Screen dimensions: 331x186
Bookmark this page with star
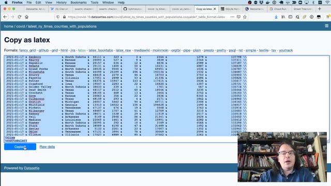245,17
